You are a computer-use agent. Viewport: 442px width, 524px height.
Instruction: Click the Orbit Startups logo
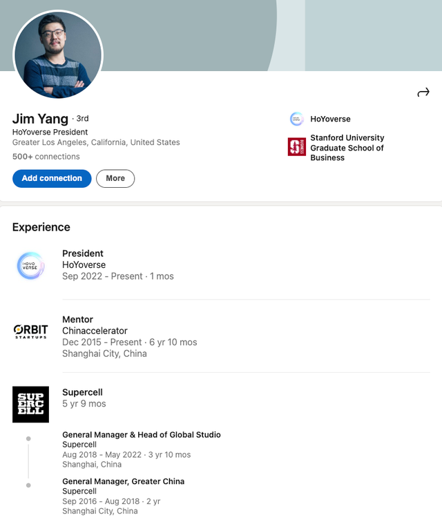(30, 331)
